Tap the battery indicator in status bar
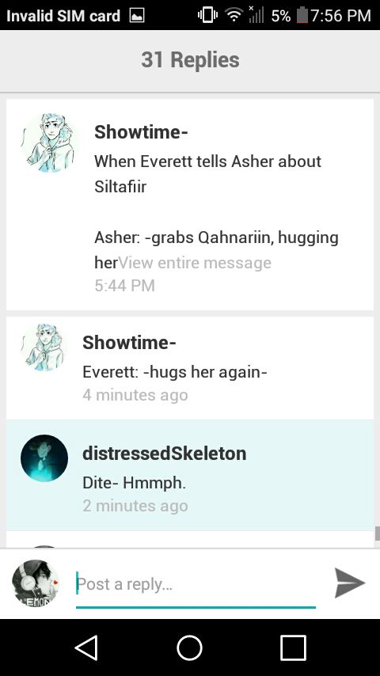The width and height of the screenshot is (380, 676). point(302,16)
